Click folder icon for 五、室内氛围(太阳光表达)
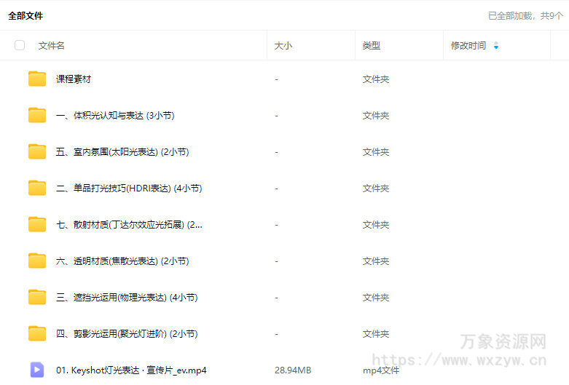The height and width of the screenshot is (385, 569). pyautogui.click(x=37, y=151)
